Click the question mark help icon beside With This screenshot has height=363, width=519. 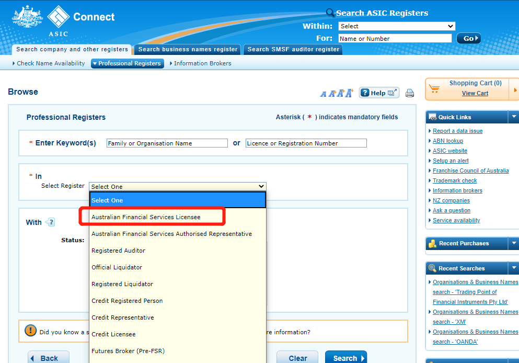click(50, 222)
